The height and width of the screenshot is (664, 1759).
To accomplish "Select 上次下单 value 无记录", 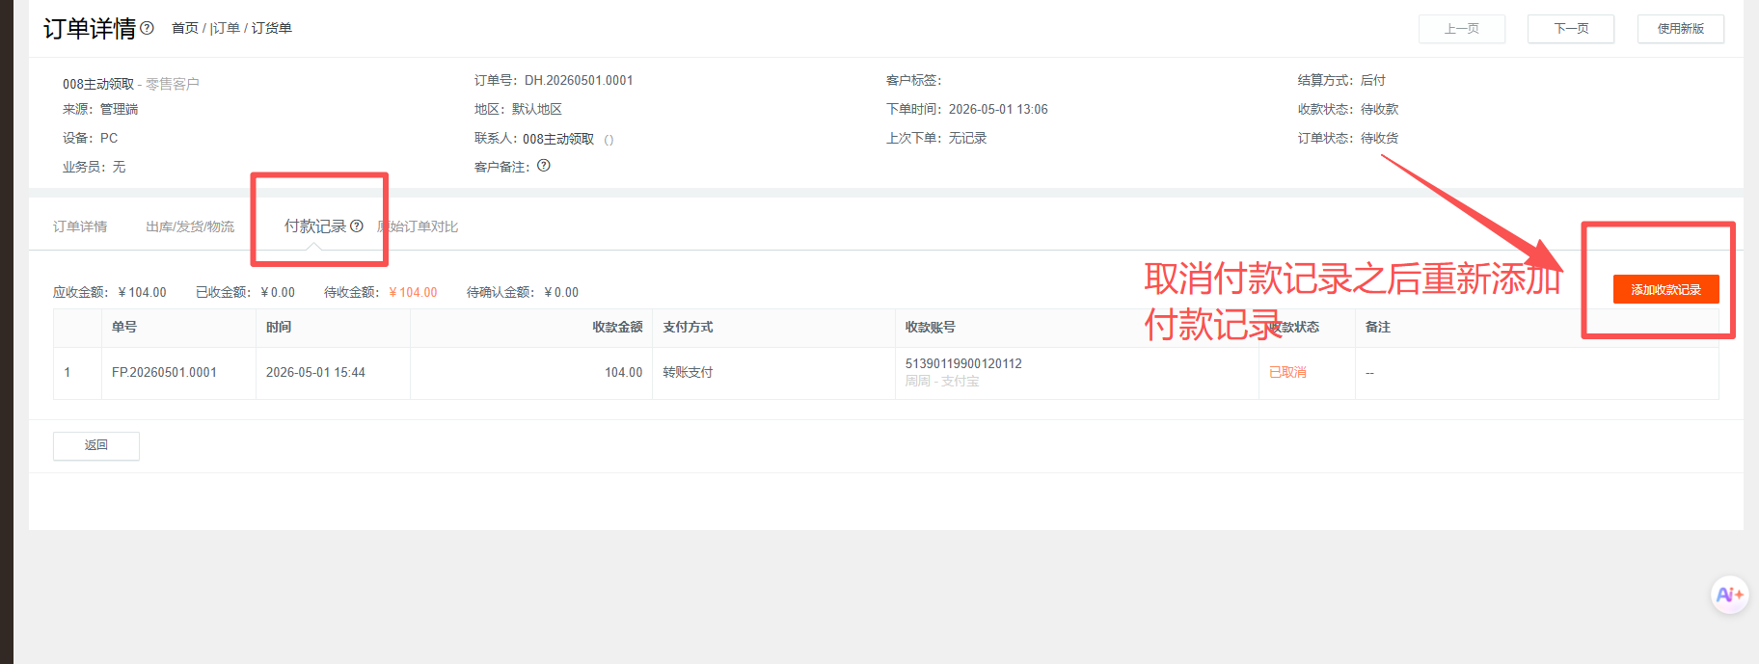I will pos(967,138).
